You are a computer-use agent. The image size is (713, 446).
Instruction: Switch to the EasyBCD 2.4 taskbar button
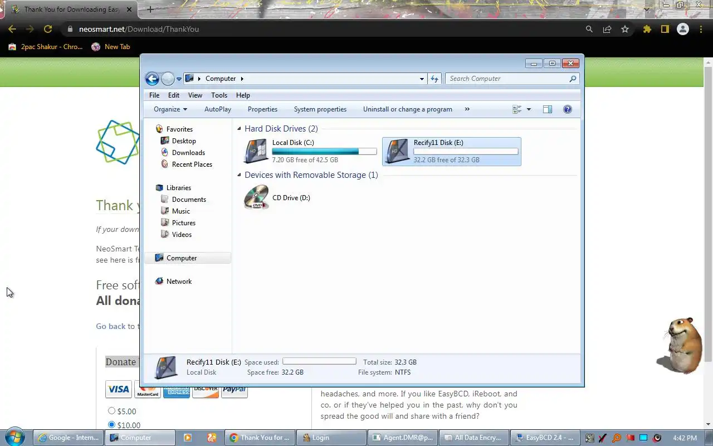[x=544, y=438]
